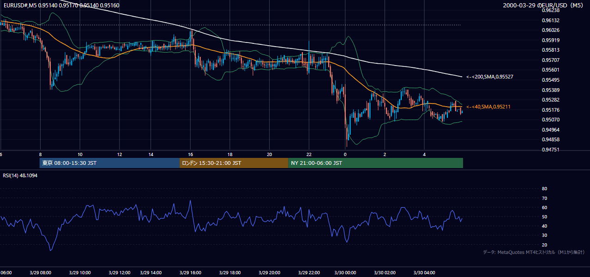Click the 0.96238 price axis label
Image resolution: width=590 pixels, height=277 pixels.
[x=550, y=10]
